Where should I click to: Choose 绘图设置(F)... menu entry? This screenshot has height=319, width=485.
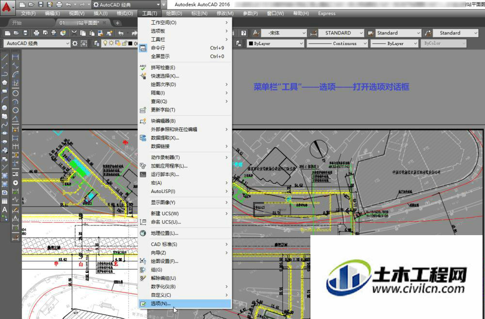[185, 261]
